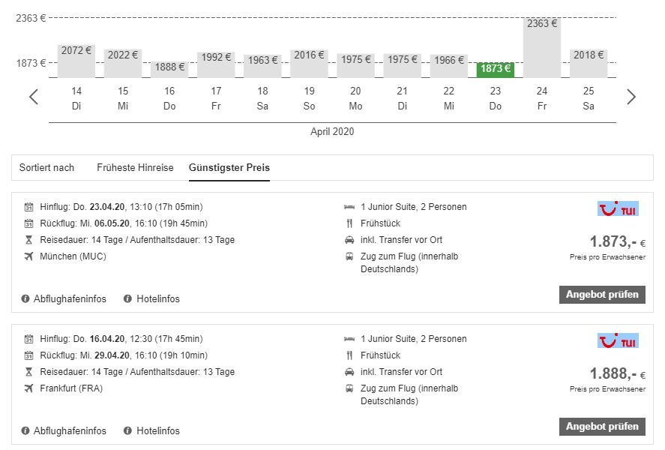Select the green 1873 € price bar
The height and width of the screenshot is (450, 665).
tap(496, 69)
